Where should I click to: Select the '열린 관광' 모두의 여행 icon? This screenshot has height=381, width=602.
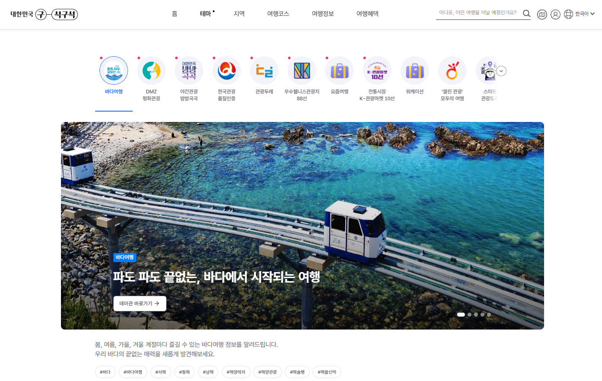click(452, 70)
